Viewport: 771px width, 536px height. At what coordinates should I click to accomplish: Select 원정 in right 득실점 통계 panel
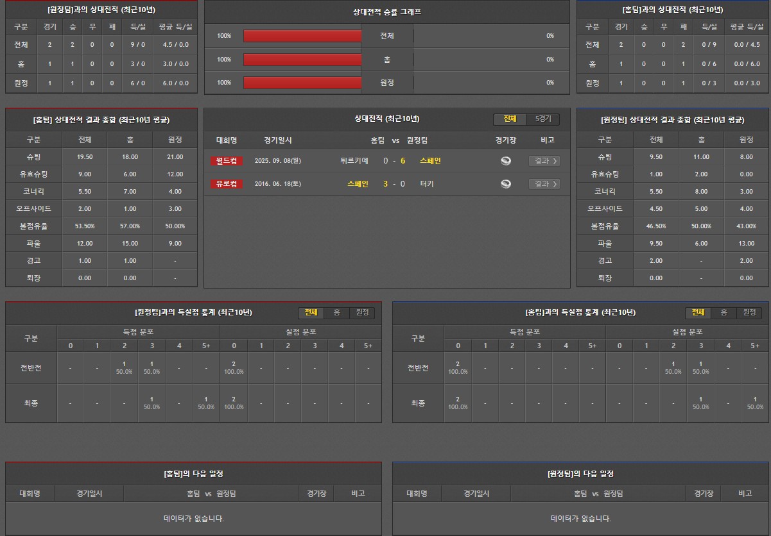click(749, 312)
